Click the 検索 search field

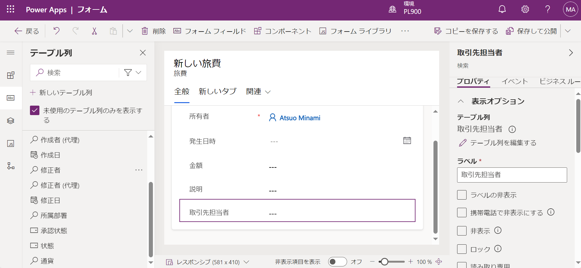point(75,73)
